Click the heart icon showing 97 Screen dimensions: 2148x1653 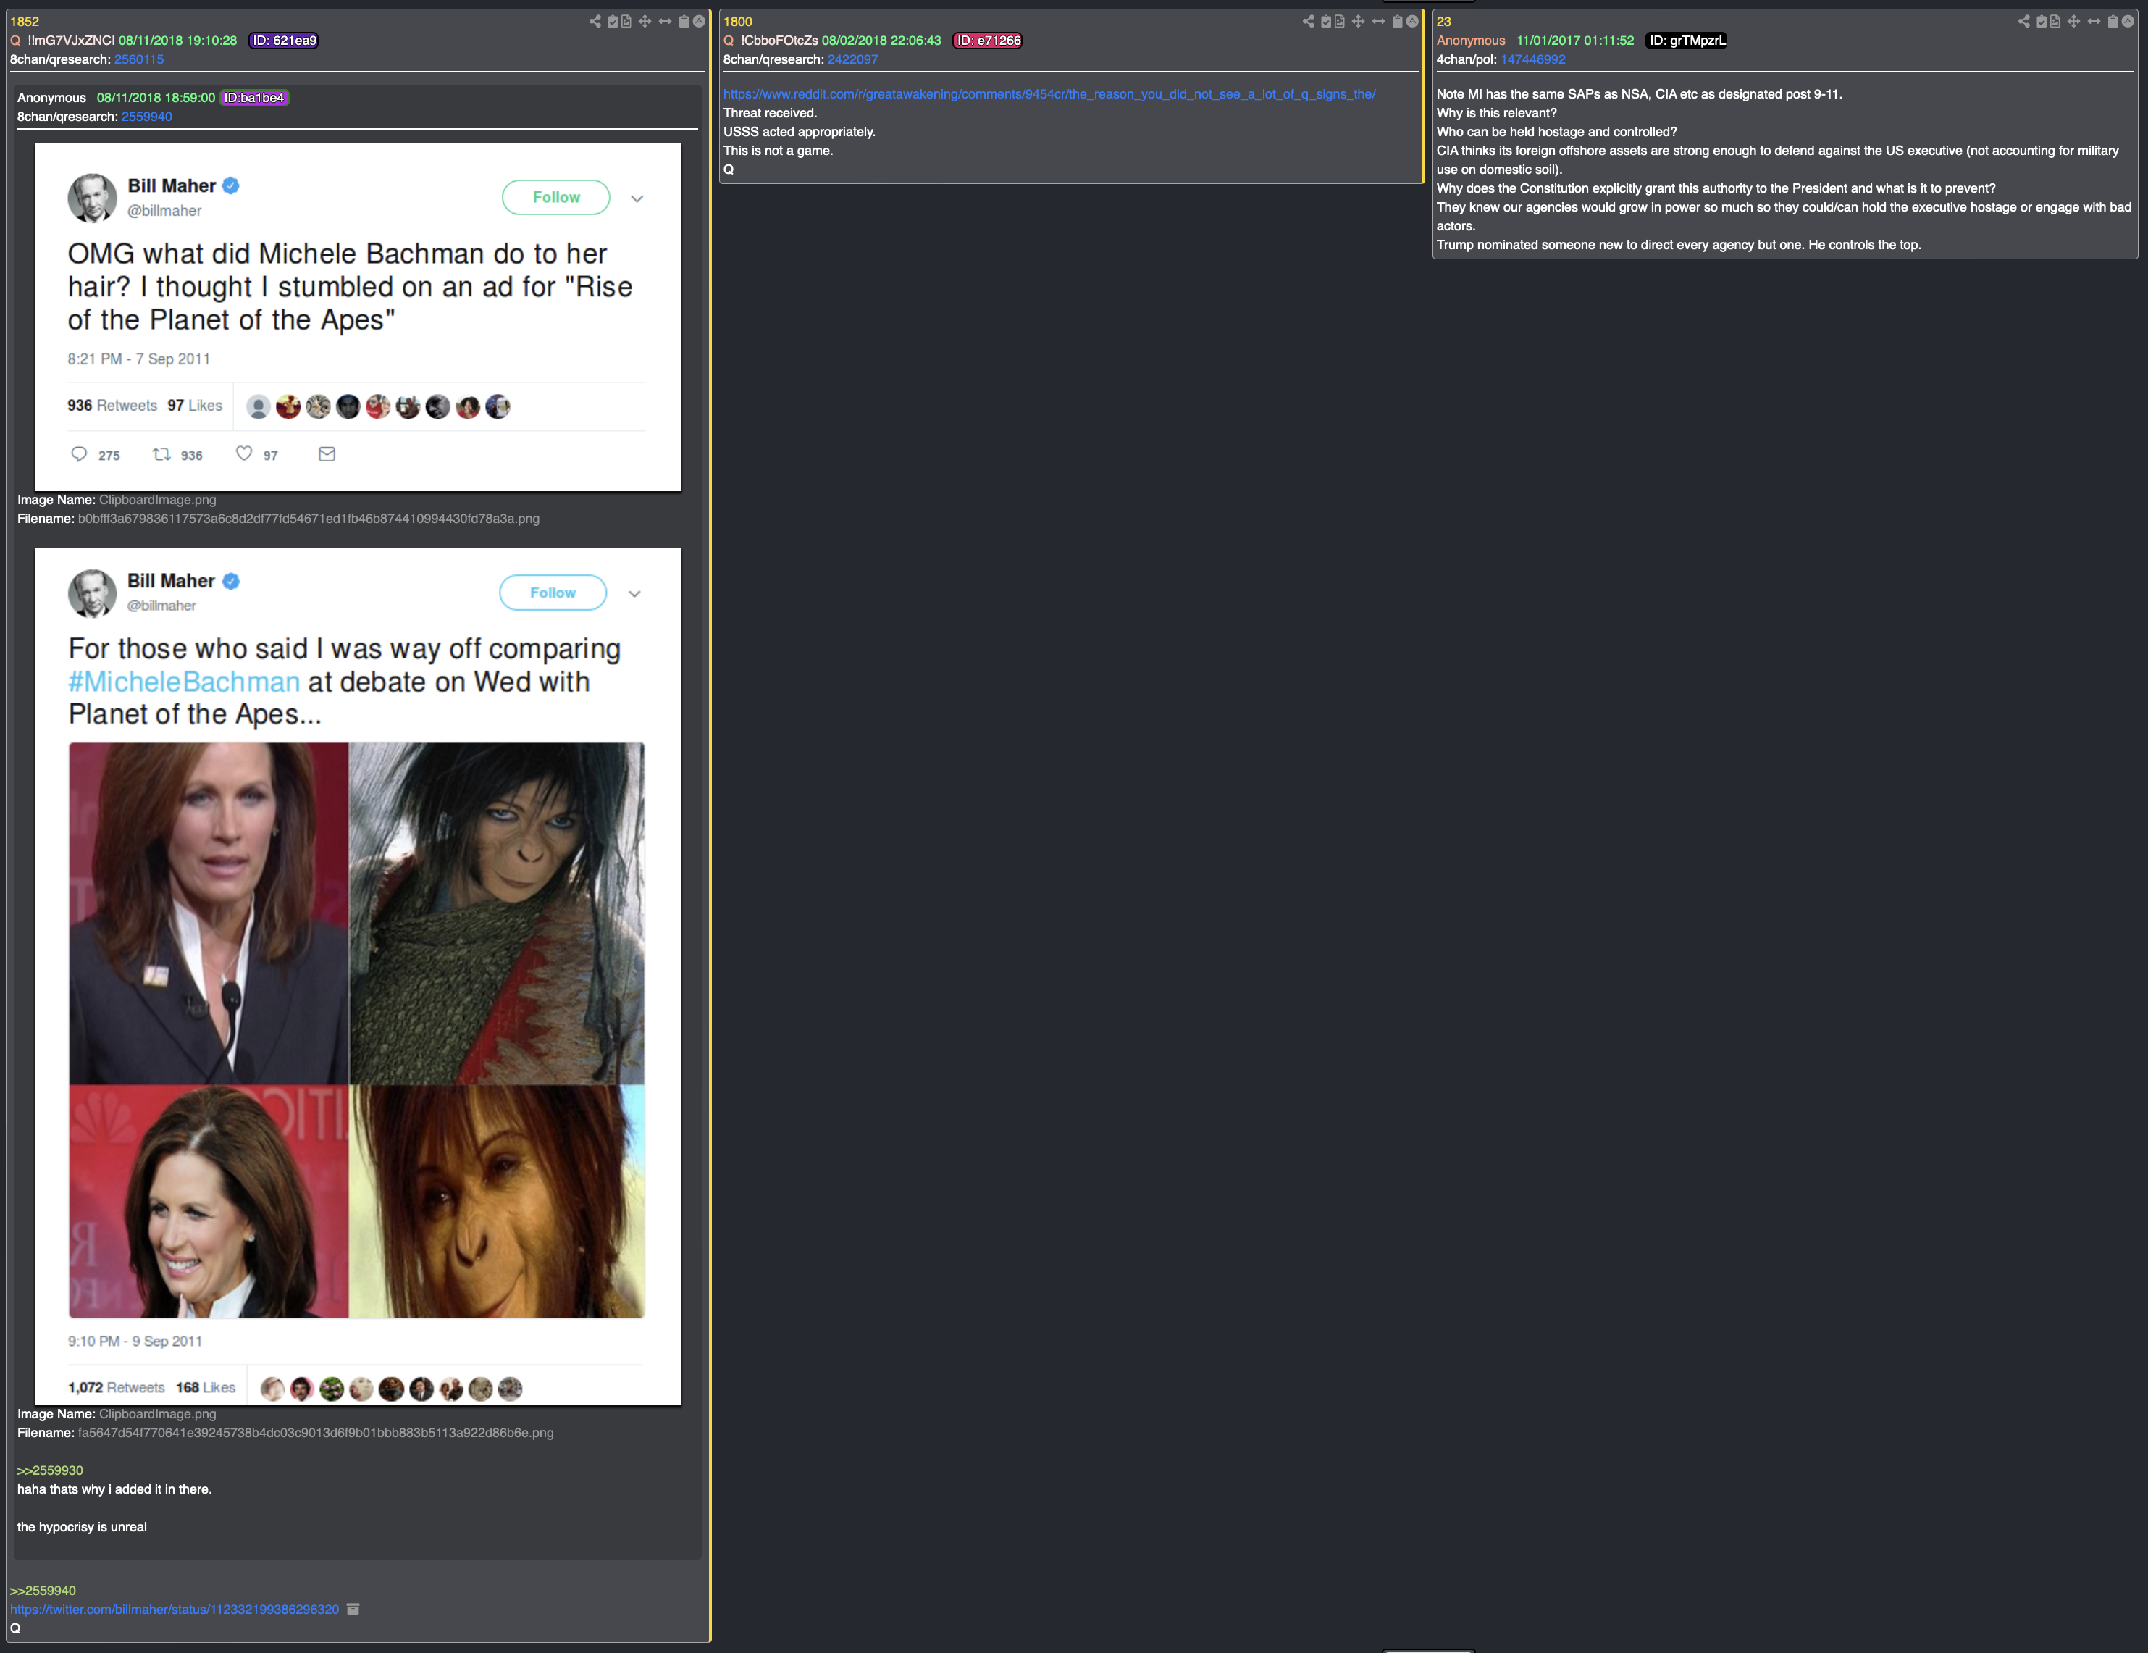click(x=244, y=453)
